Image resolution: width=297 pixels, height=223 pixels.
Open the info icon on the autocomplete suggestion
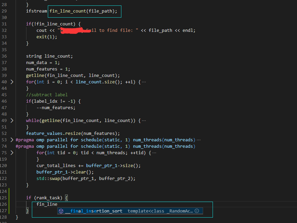[197, 211]
